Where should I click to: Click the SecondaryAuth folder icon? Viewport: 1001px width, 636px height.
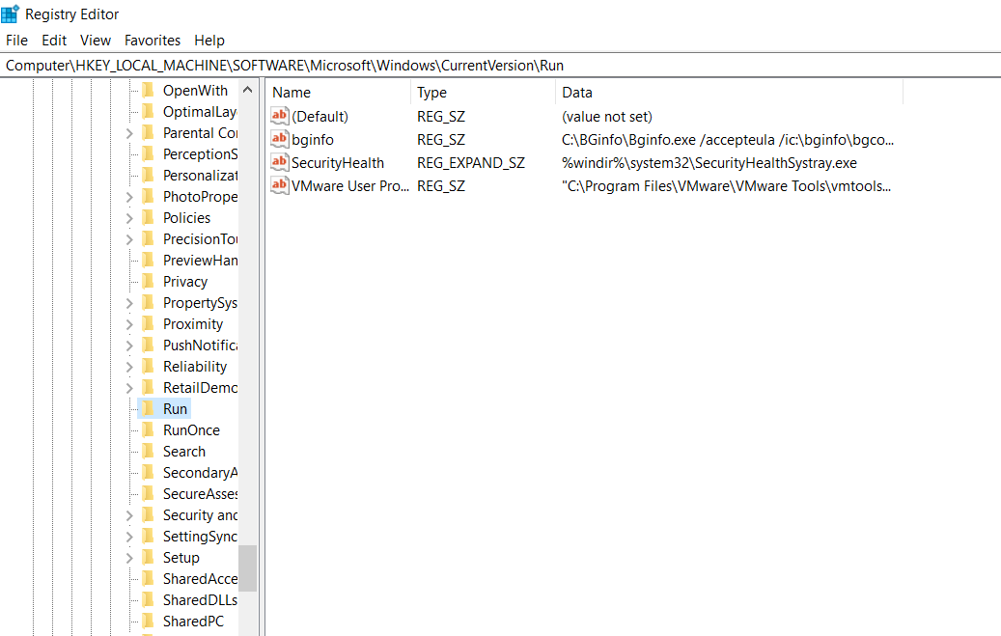[x=148, y=473]
